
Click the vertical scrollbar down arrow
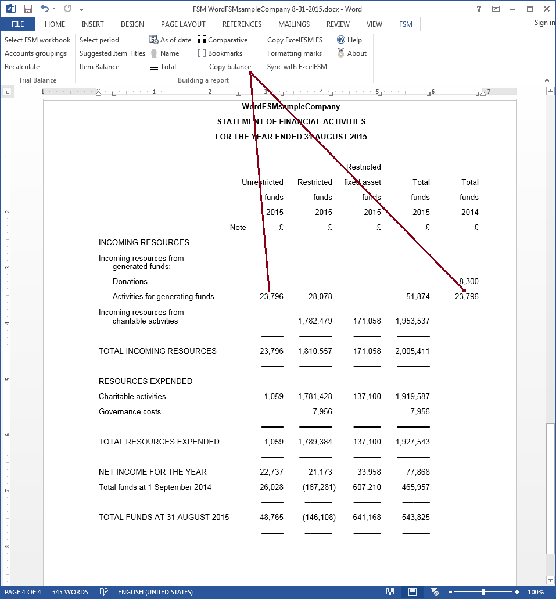click(550, 580)
